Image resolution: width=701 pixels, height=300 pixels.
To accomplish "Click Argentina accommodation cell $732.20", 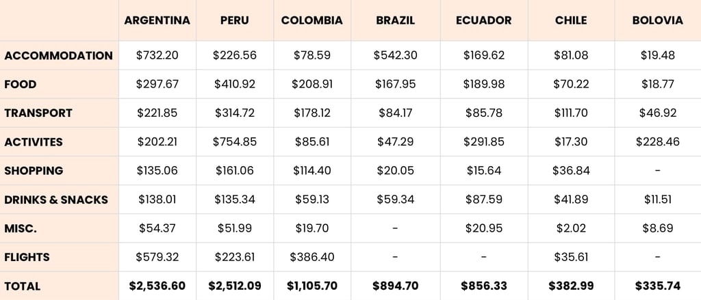I will pos(157,55).
